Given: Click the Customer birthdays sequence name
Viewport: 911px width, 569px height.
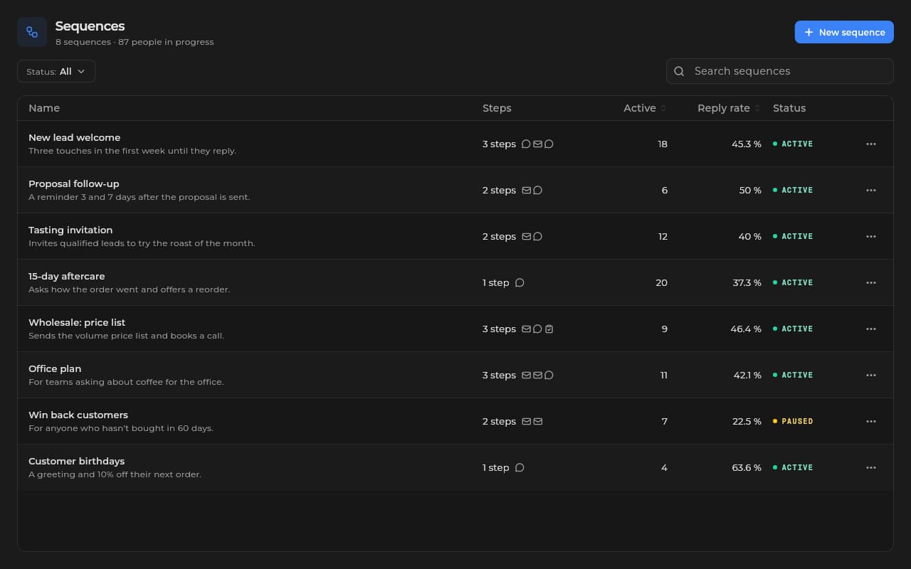Looking at the screenshot, I should [x=76, y=461].
